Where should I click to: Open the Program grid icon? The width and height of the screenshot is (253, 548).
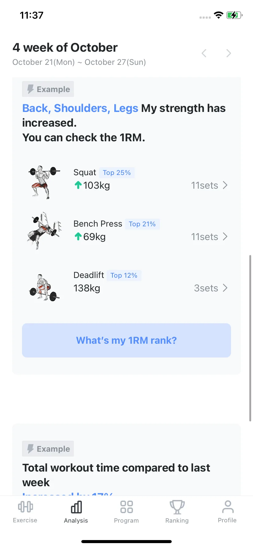pos(127,507)
